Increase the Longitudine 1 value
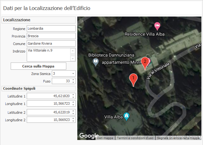Screen dimensions: 203x145 click(x=73, y=102)
